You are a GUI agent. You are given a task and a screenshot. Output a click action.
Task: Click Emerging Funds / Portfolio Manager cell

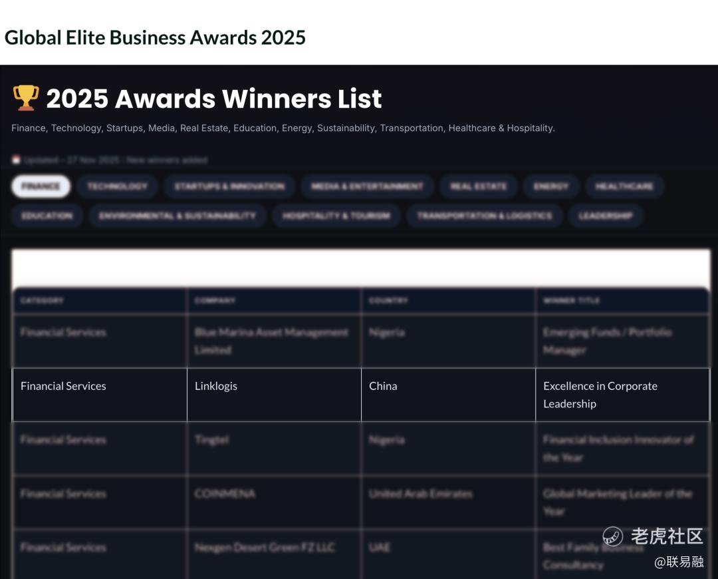(x=622, y=341)
